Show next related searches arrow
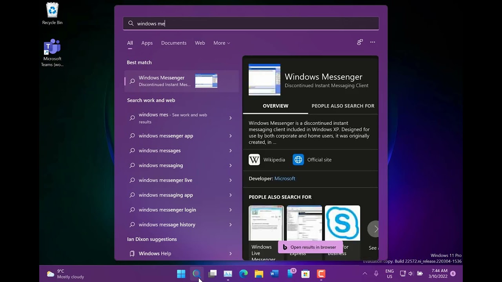502x282 pixels. [x=375, y=229]
